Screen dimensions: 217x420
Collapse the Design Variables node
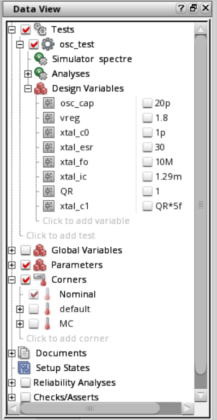[28, 89]
